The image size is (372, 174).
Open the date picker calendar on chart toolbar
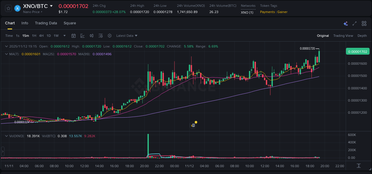pos(74,35)
